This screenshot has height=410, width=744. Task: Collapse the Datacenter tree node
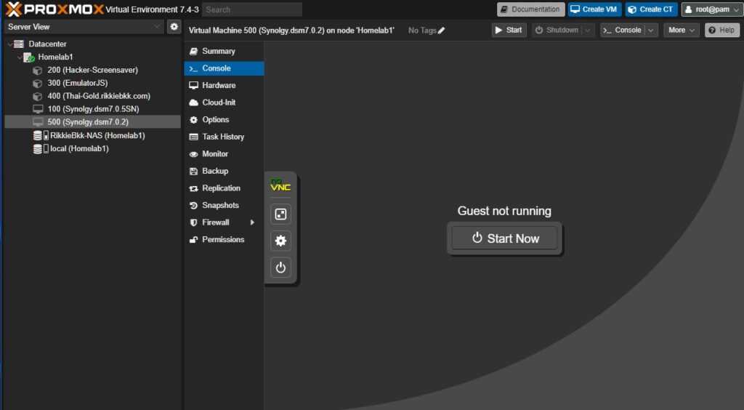(10, 44)
